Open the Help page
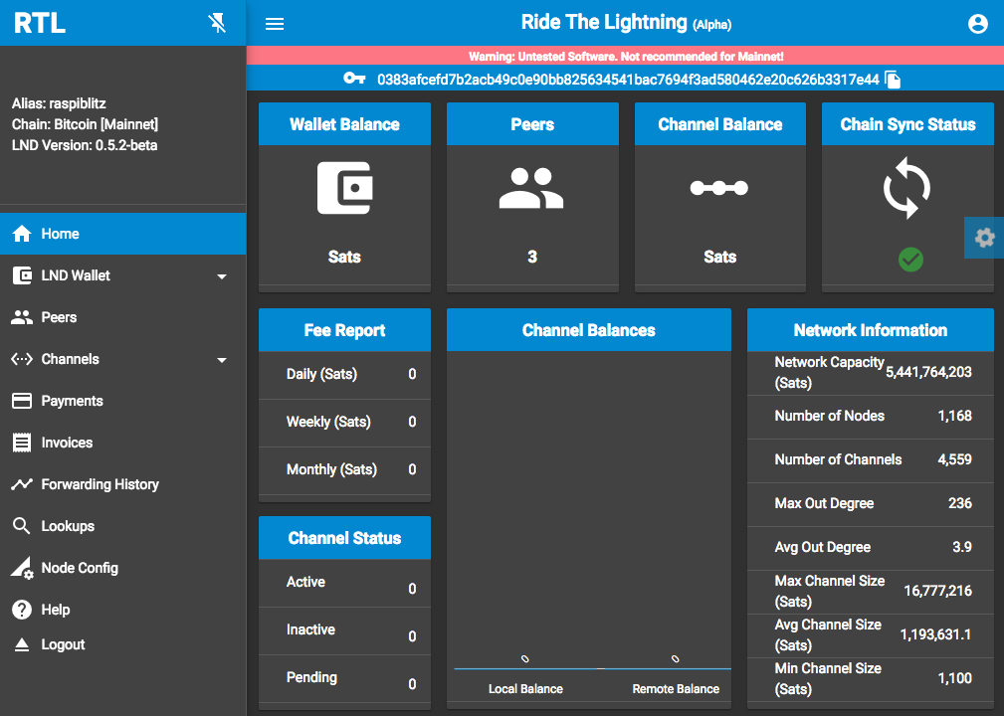 [123, 610]
